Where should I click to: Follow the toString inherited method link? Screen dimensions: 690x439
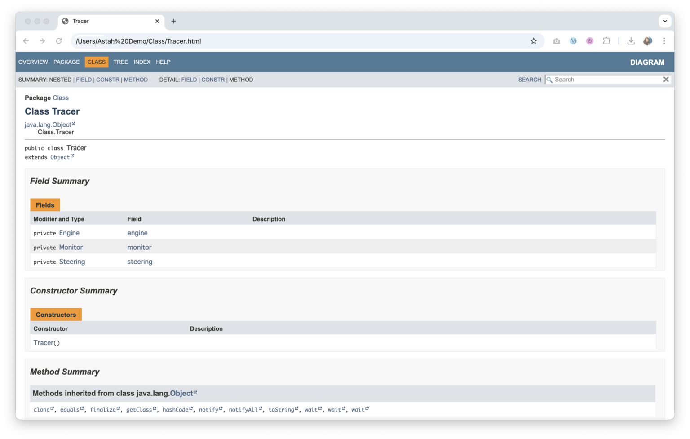tap(281, 409)
